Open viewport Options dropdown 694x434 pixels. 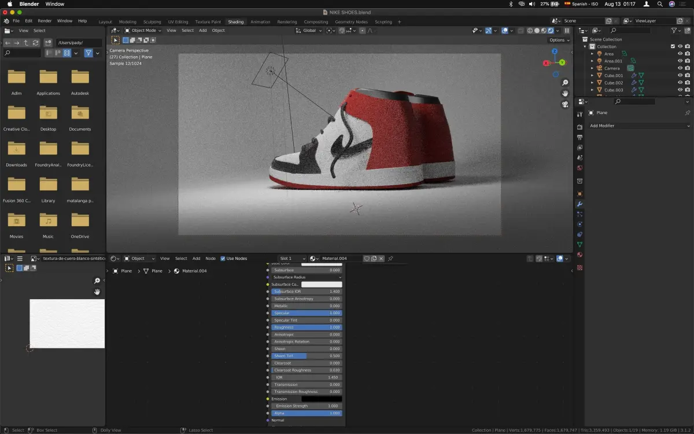559,40
